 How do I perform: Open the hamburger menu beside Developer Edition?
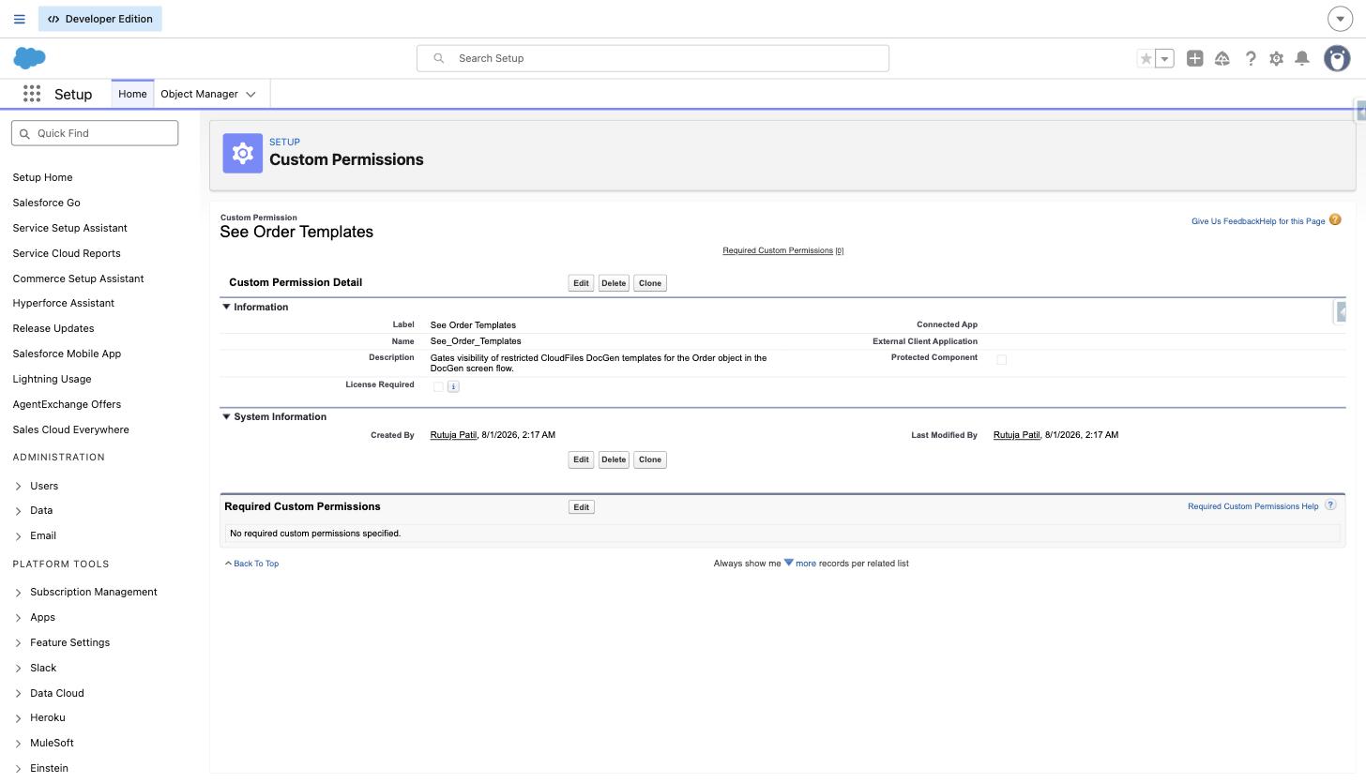point(19,19)
